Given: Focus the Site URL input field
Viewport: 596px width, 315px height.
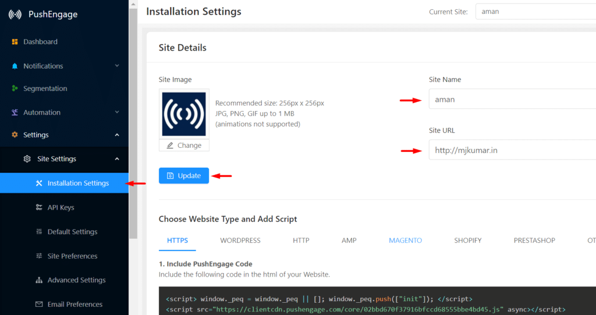Looking at the screenshot, I should [x=512, y=150].
